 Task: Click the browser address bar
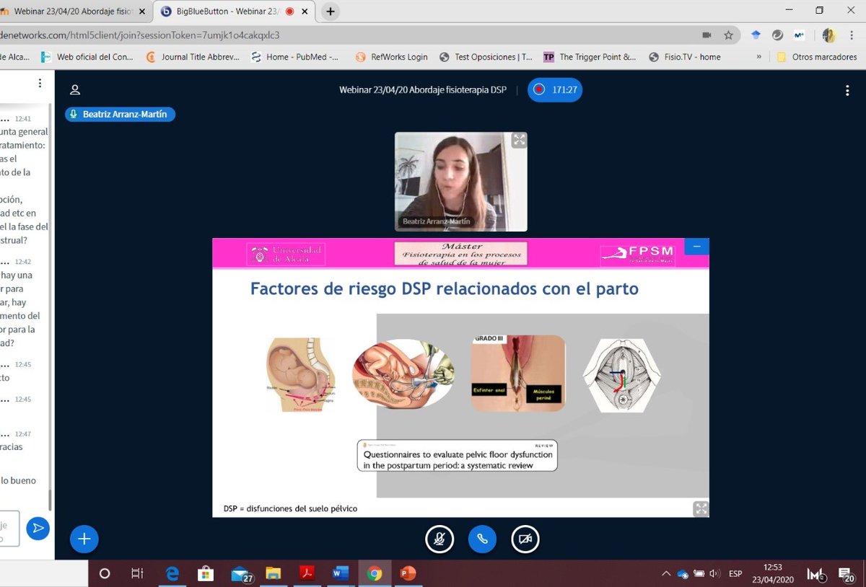pyautogui.click(x=289, y=35)
